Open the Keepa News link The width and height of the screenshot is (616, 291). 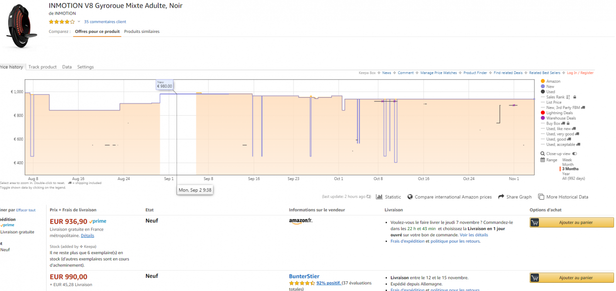tap(387, 73)
